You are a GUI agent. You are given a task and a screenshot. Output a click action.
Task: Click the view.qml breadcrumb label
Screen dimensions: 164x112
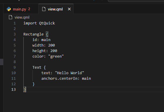(22, 17)
